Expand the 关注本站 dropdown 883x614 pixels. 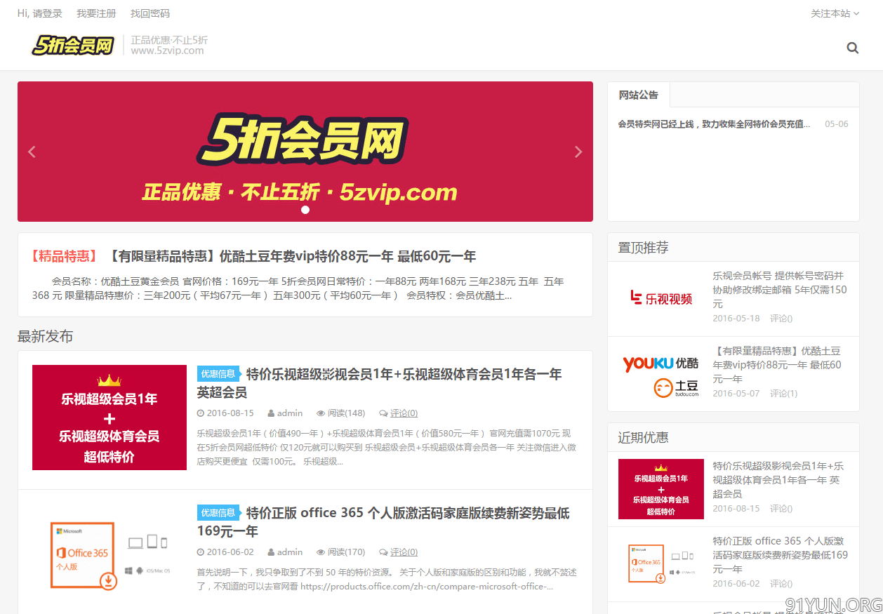(835, 13)
